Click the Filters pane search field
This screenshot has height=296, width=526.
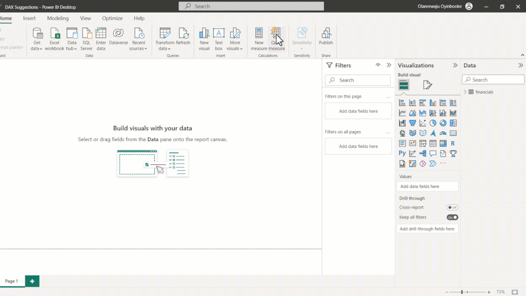(358, 80)
